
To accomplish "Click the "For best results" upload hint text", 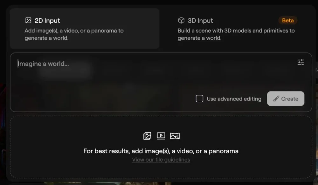I will pyautogui.click(x=161, y=151).
